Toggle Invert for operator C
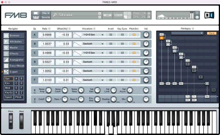The height and width of the screenshot is (135, 220). point(111,53)
